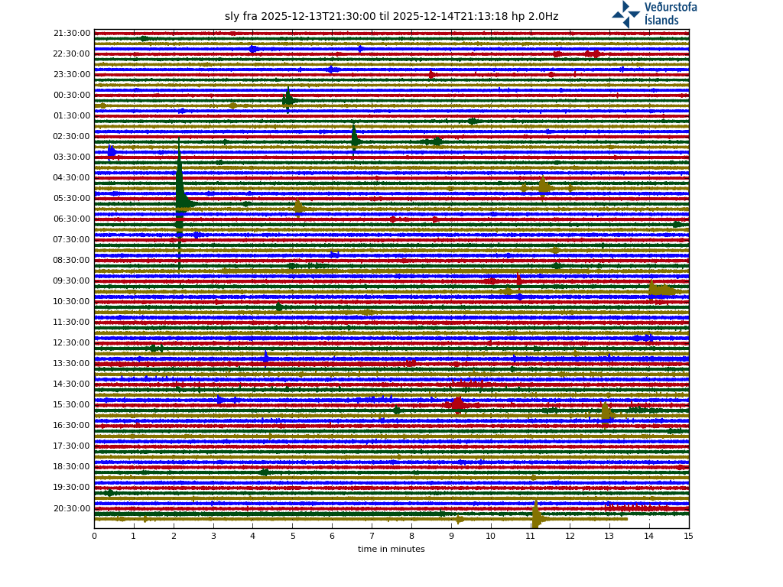Click the Veðurstofa Íslands logo icon
The width and height of the screenshot is (783, 587).
click(x=625, y=14)
